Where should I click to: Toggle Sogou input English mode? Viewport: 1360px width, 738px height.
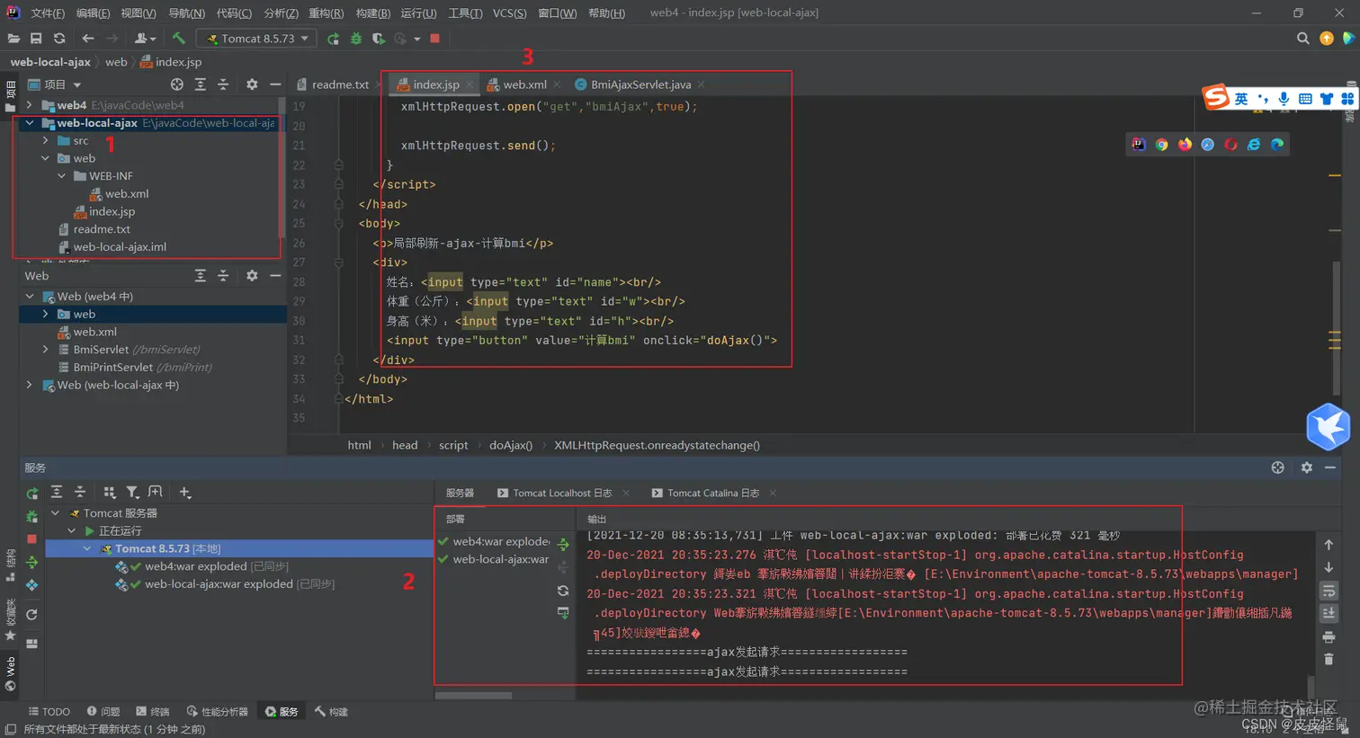click(1241, 99)
